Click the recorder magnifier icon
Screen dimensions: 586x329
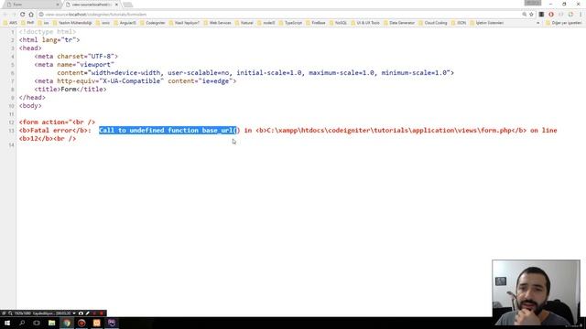10,313
